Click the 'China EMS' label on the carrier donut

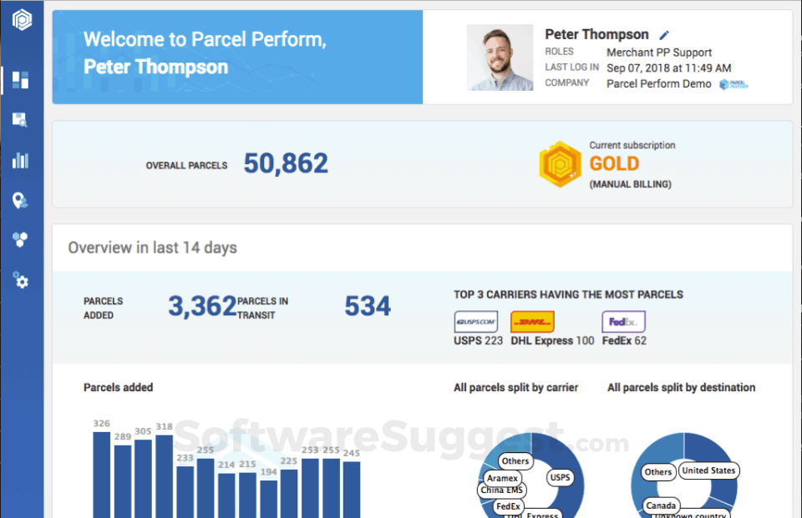tap(502, 490)
